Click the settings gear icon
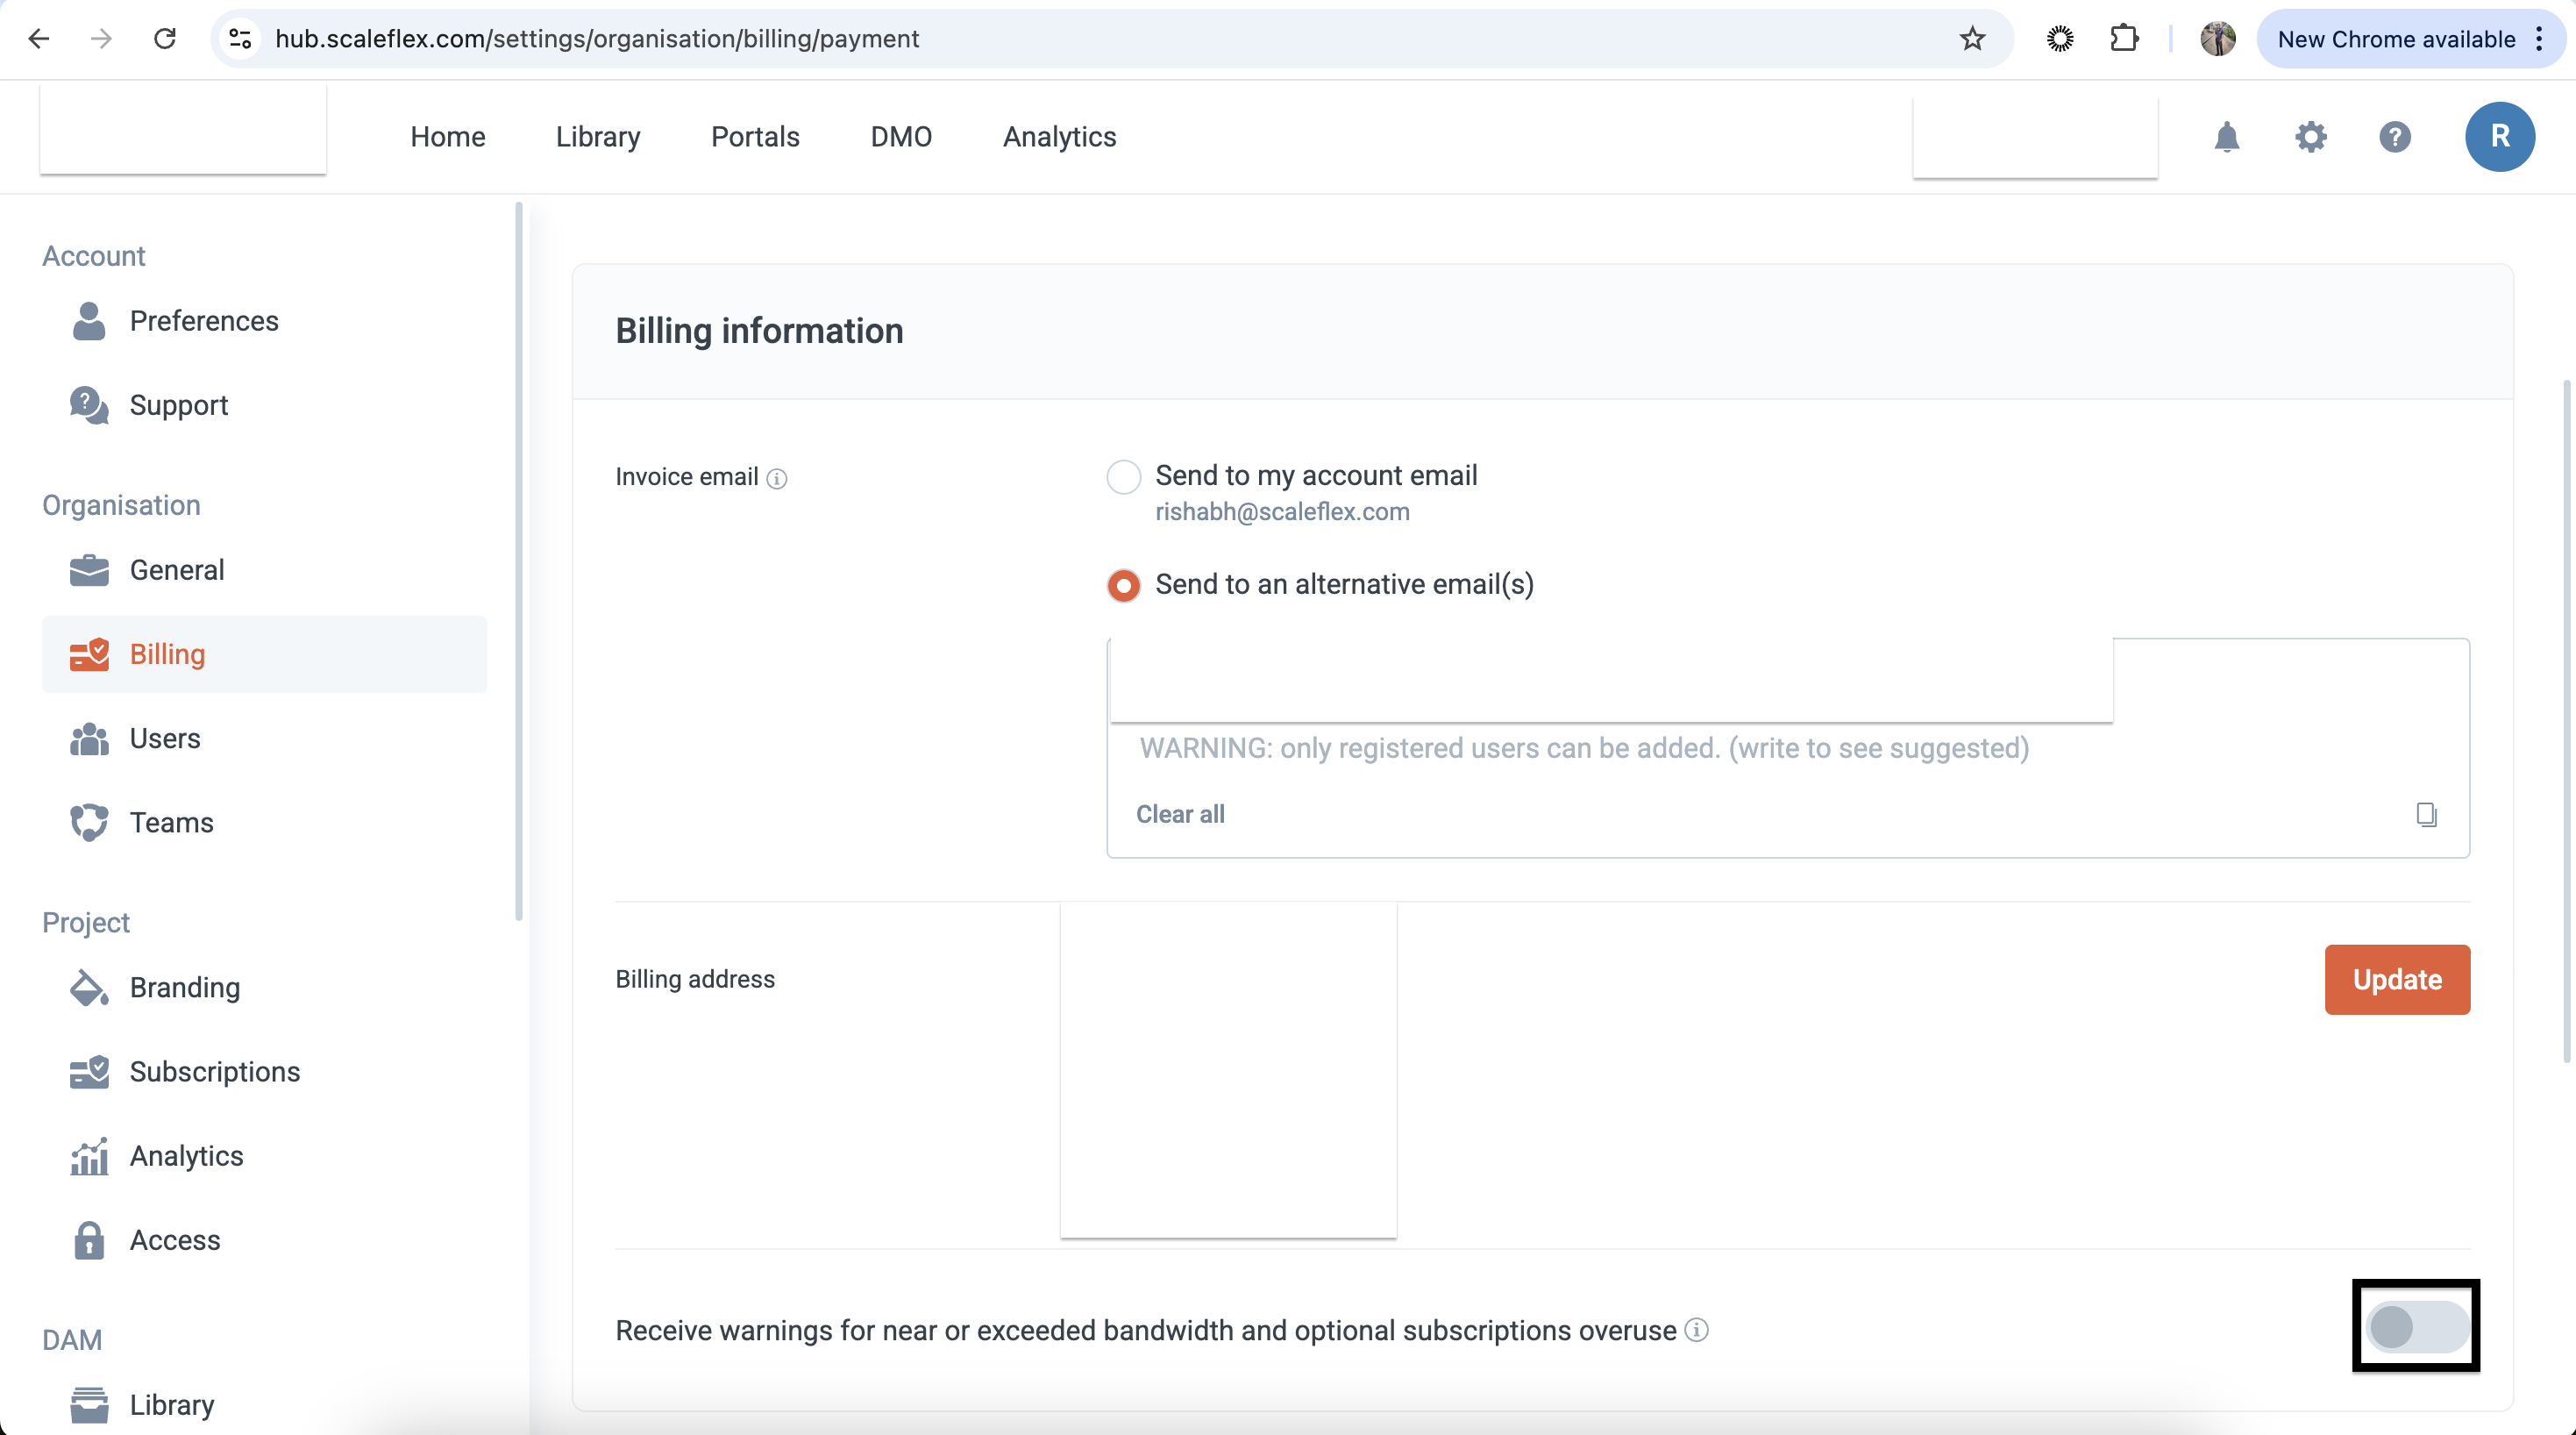Viewport: 2576px width, 1435px height. [x=2310, y=137]
